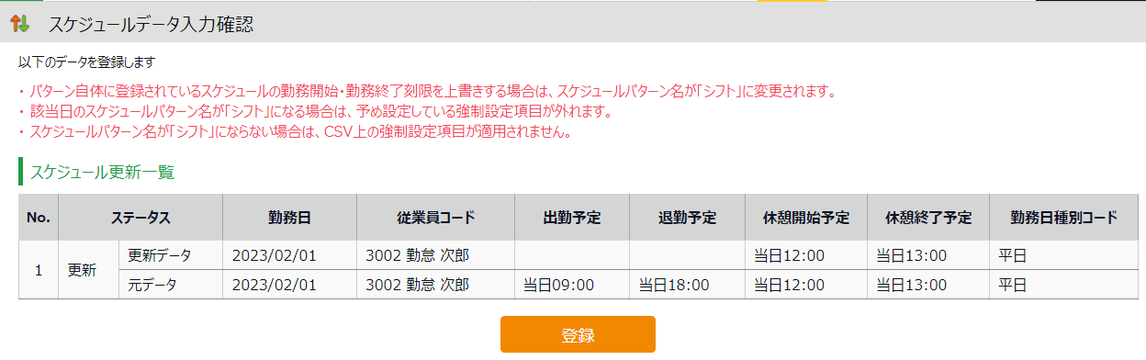Click the up-down arrows header icon

pos(20,24)
